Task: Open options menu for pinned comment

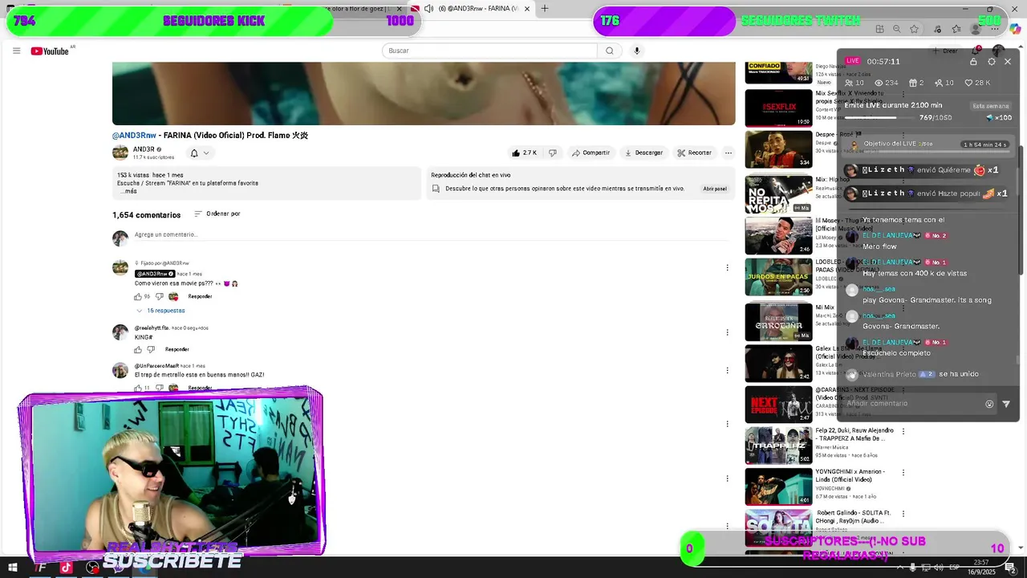Action: (x=728, y=268)
